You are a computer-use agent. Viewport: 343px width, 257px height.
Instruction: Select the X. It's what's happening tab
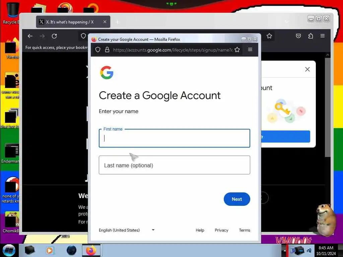(x=73, y=22)
